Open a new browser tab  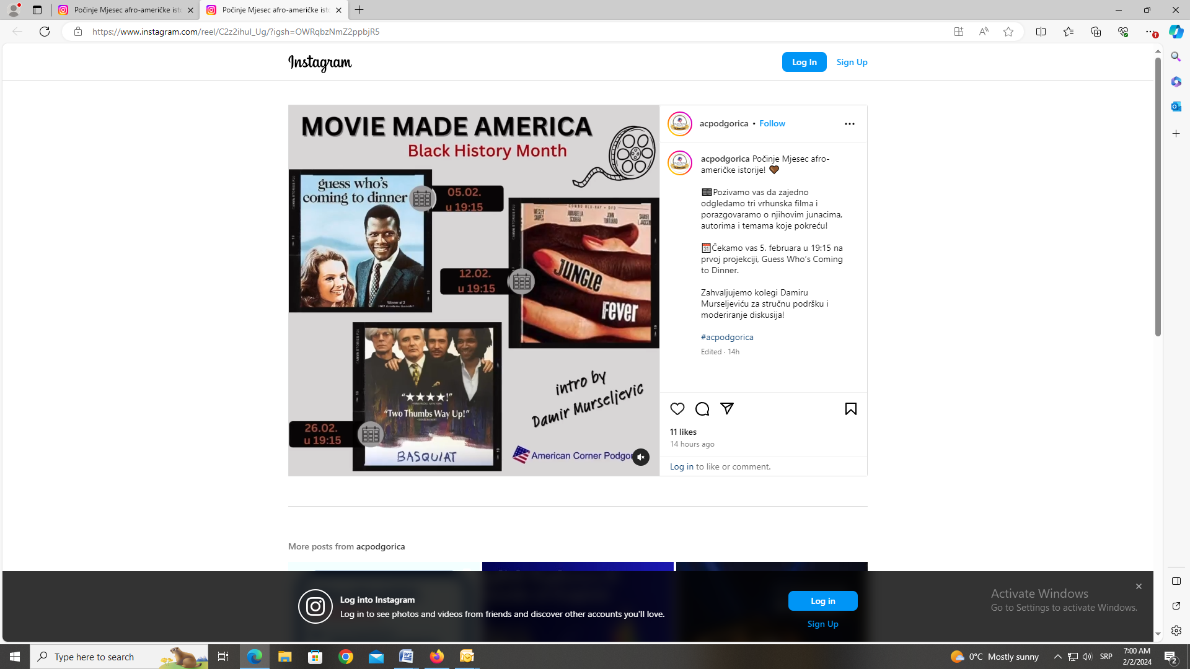359,10
